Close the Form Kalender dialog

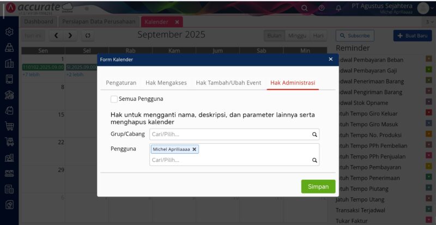pos(330,59)
